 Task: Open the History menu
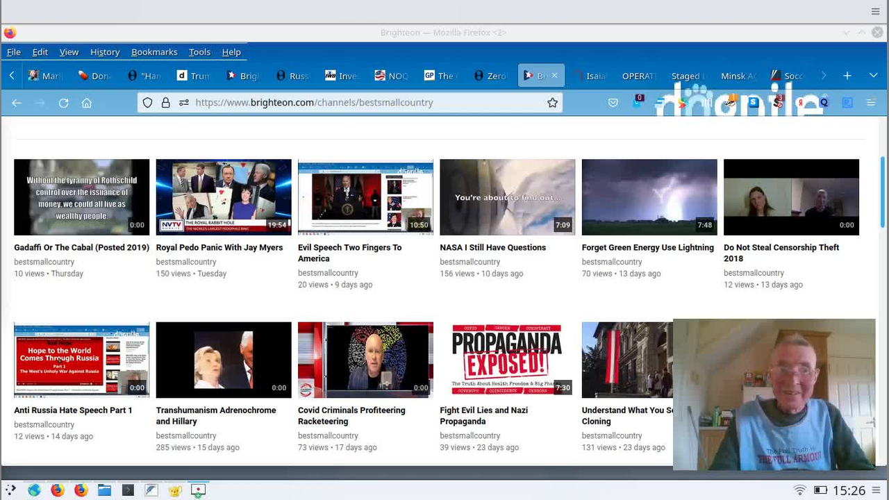(105, 52)
